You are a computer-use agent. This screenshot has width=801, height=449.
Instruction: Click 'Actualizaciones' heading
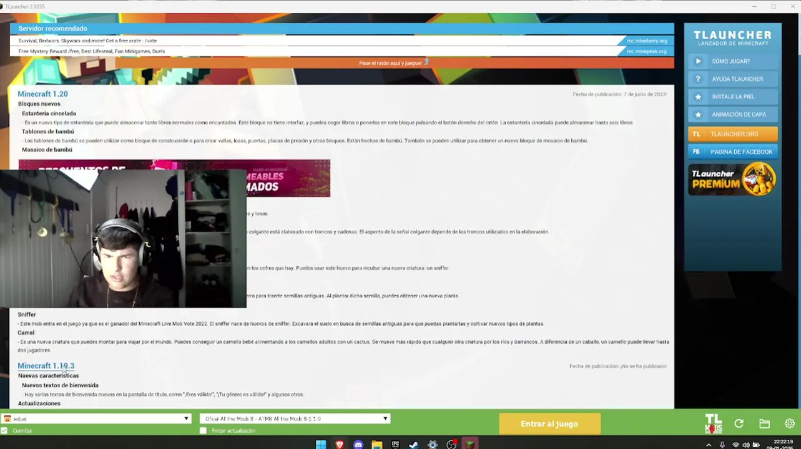coord(39,403)
